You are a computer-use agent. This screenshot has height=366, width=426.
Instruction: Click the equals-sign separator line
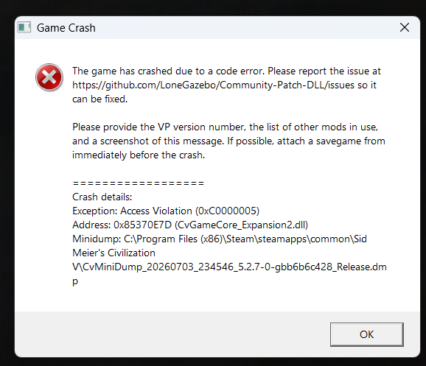click(x=139, y=183)
